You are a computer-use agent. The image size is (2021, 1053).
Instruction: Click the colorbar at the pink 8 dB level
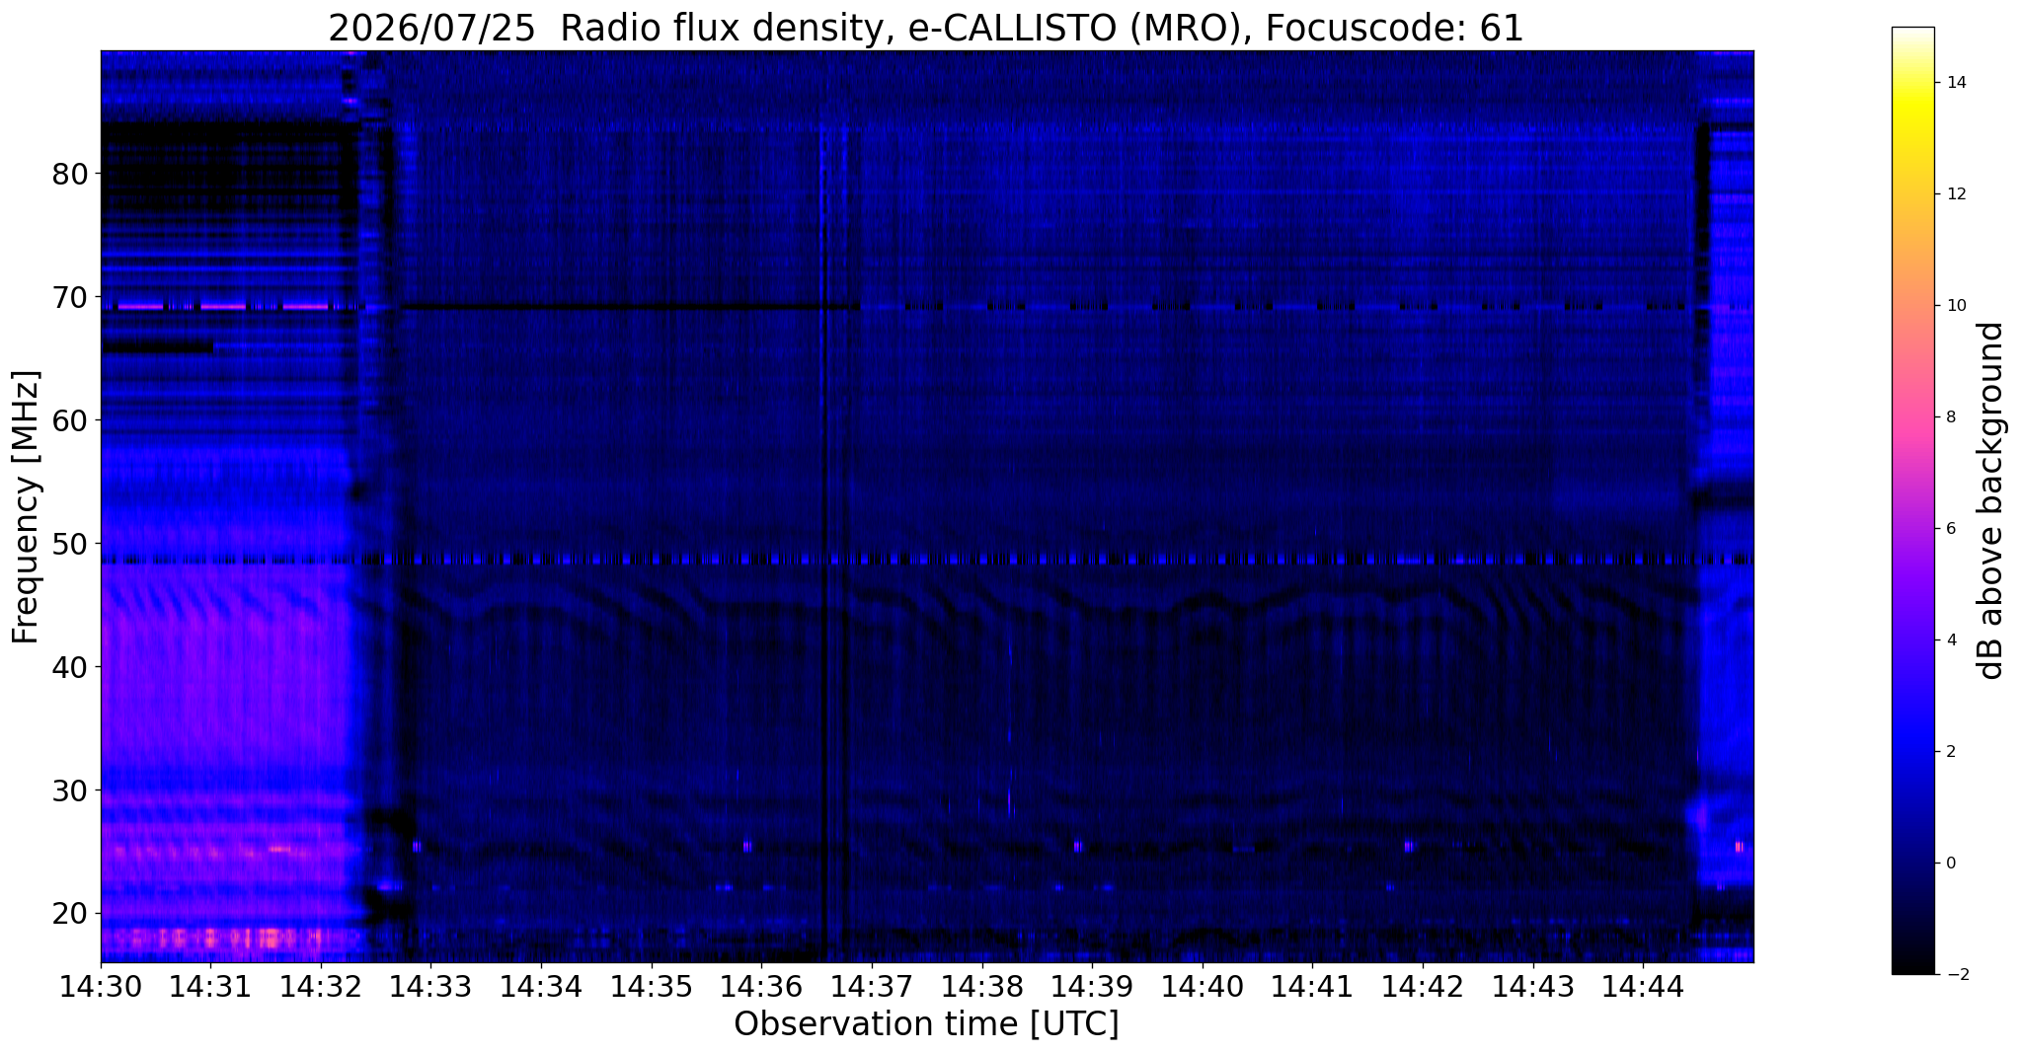tap(1912, 417)
